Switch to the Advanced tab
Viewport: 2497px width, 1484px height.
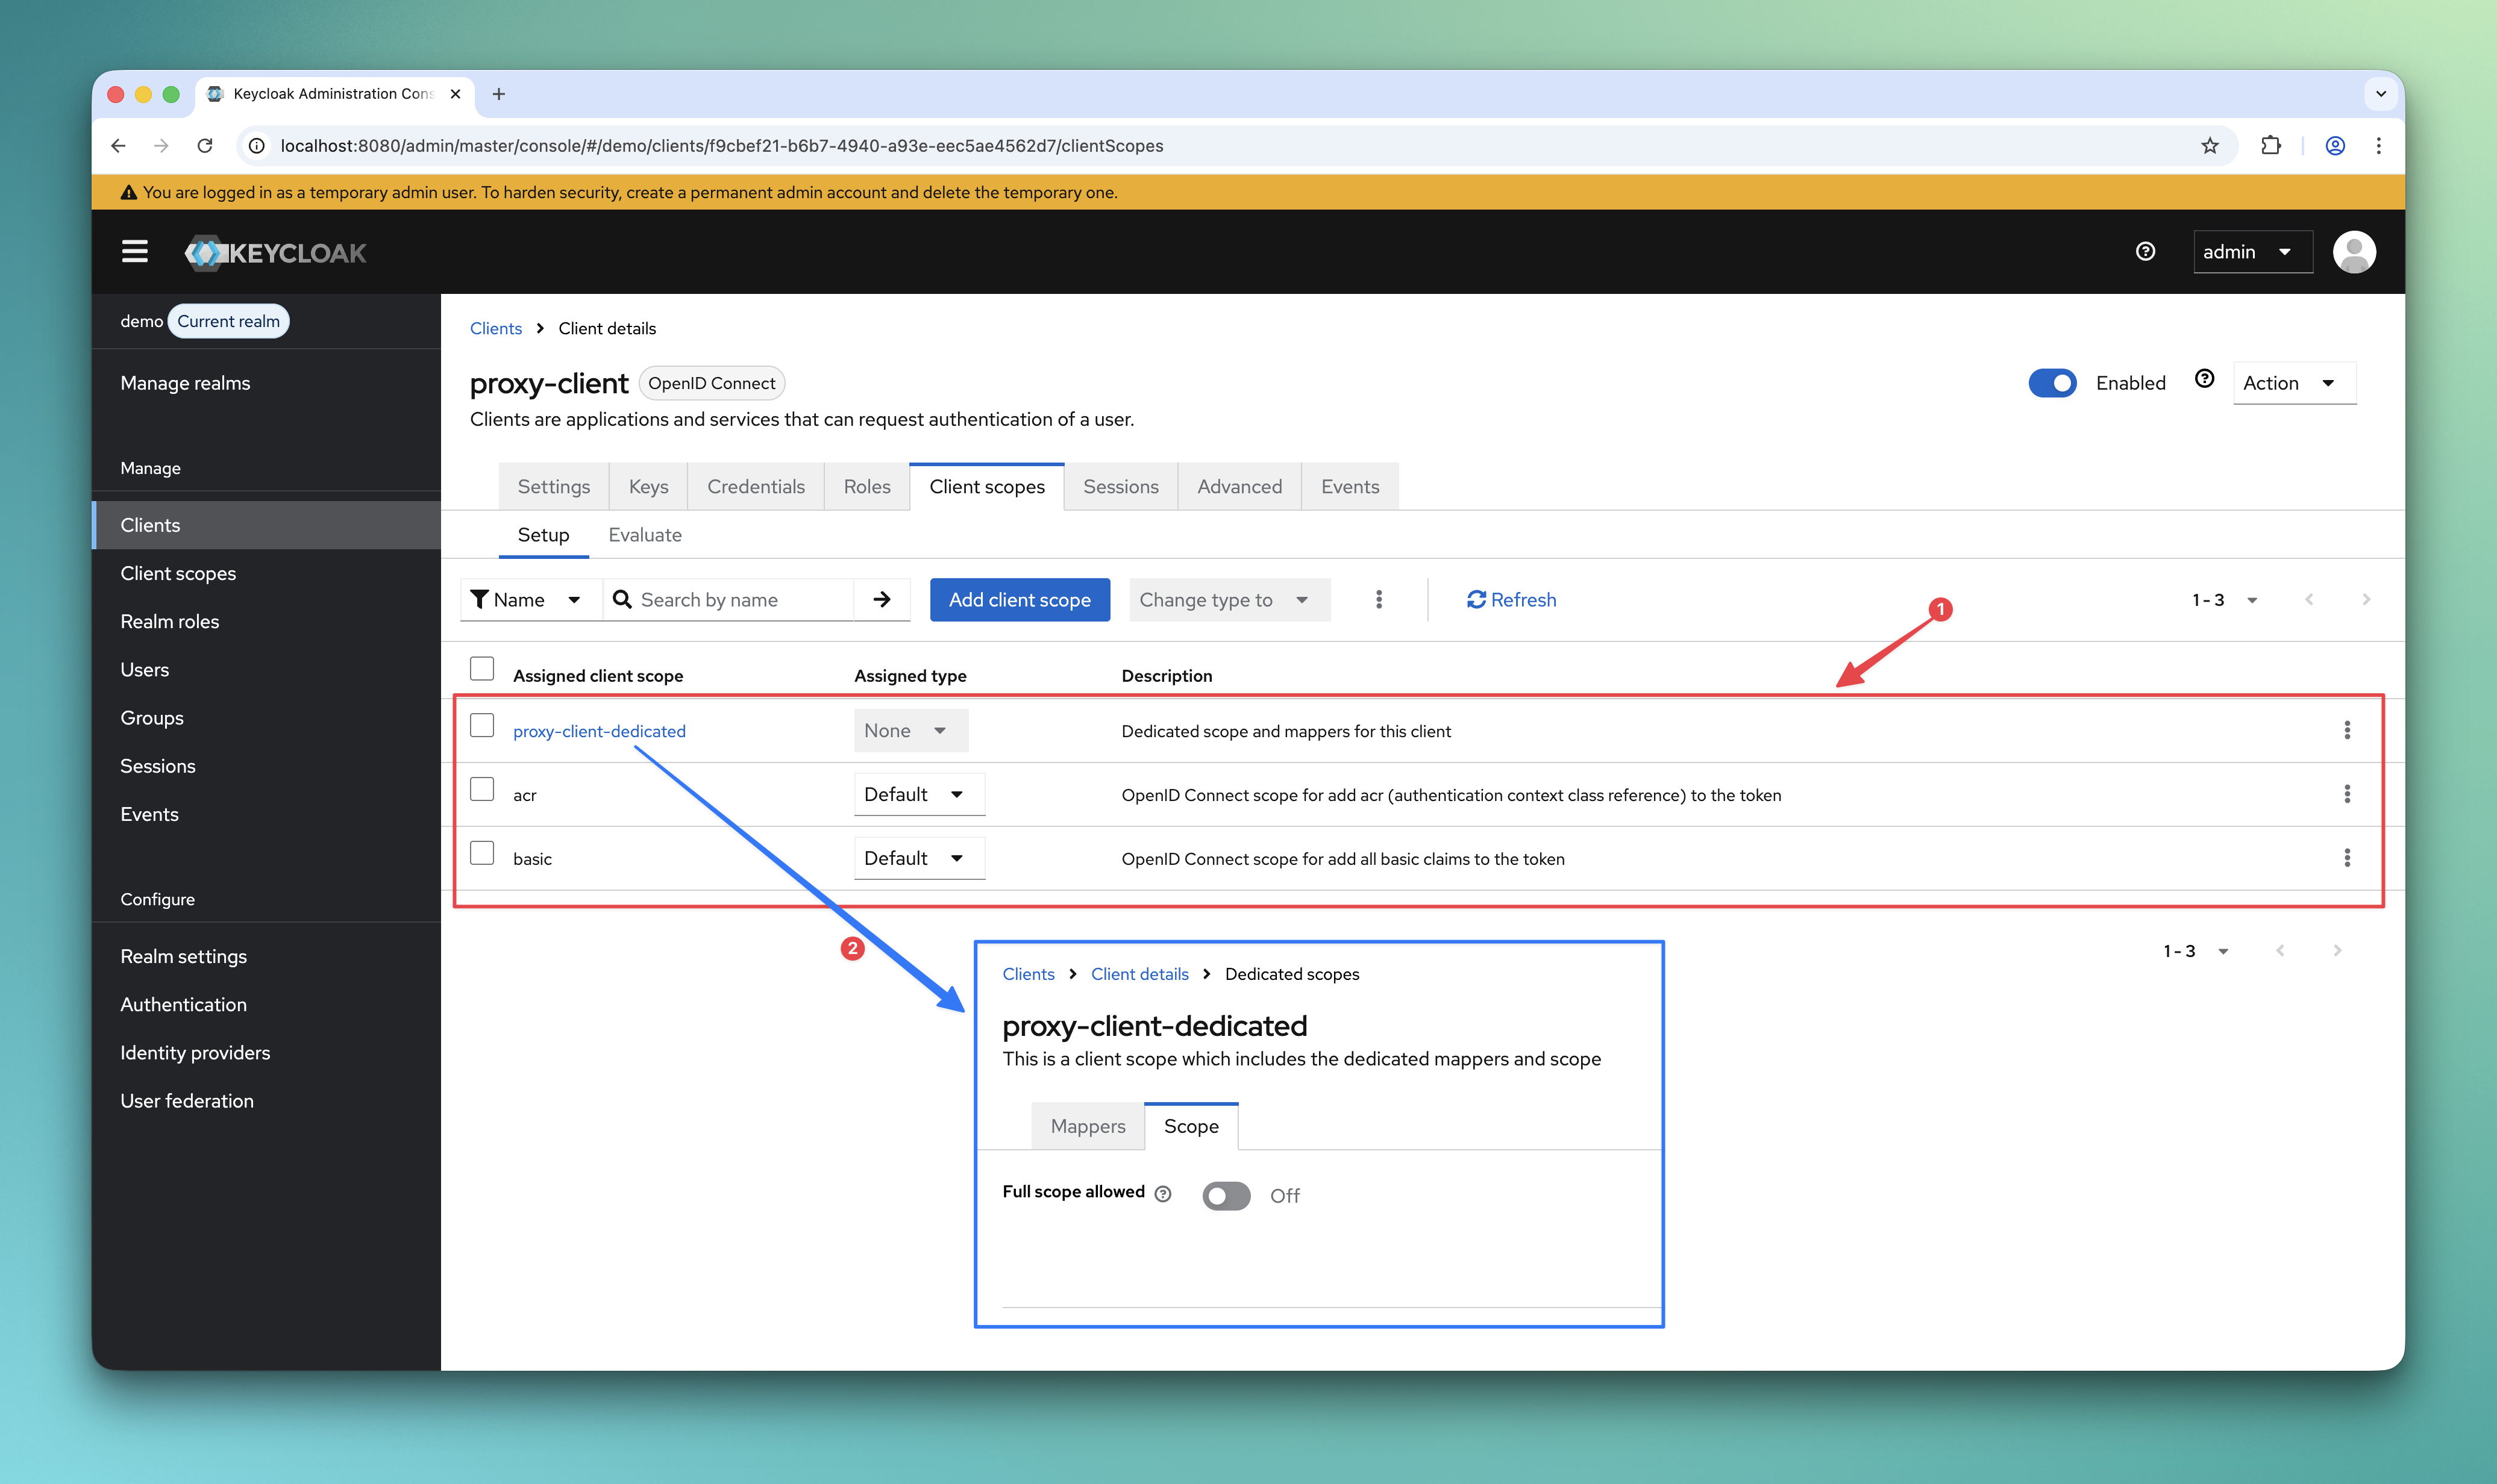coord(1239,486)
